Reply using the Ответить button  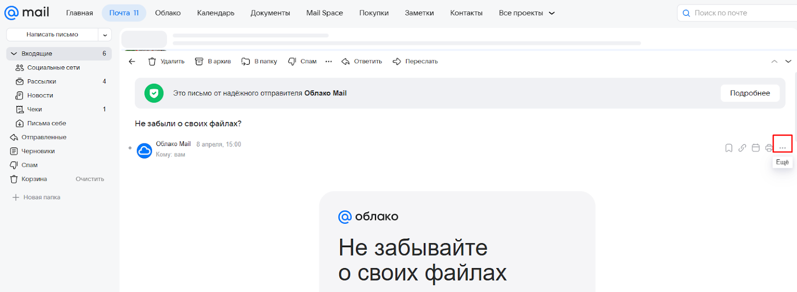click(x=362, y=61)
